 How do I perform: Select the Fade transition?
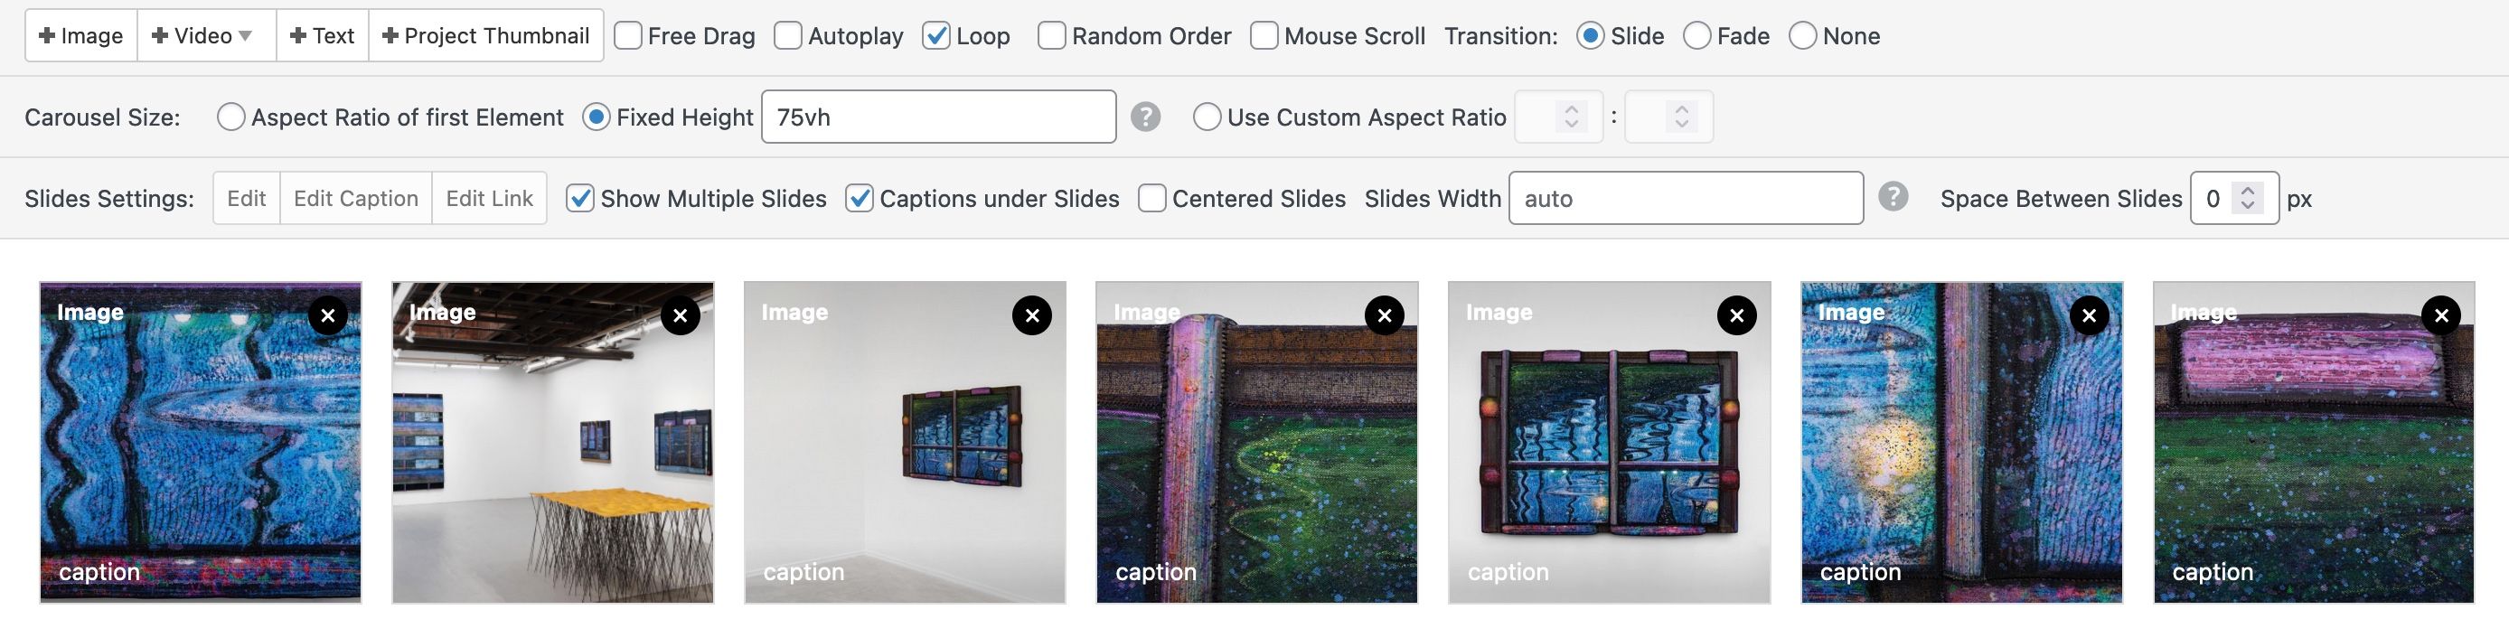1696,36
